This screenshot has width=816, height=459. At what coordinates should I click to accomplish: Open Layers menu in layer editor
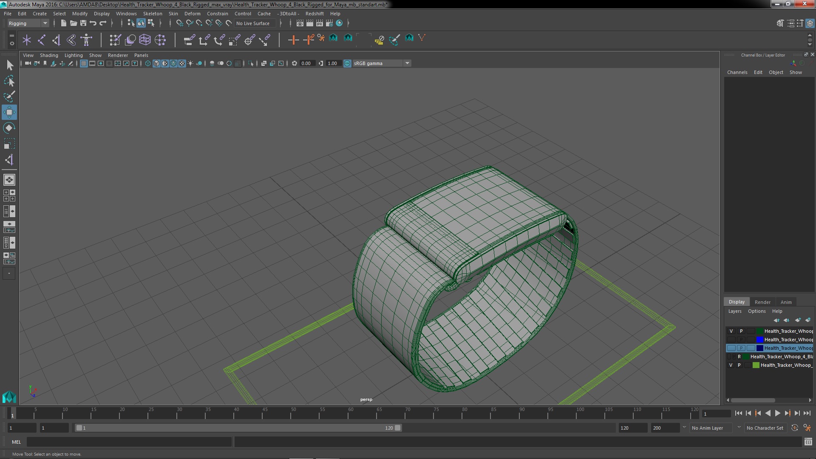click(734, 312)
